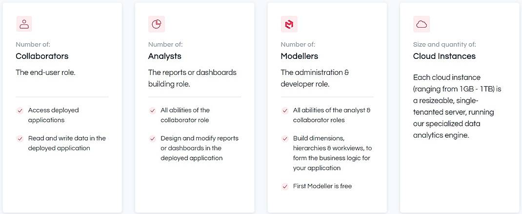Select the Modellers heading
The width and height of the screenshot is (522, 214).
tap(300, 56)
